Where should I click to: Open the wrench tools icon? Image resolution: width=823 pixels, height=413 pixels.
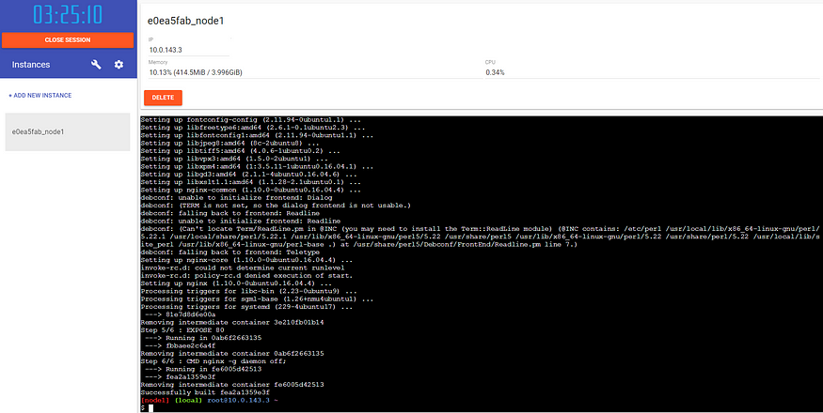(x=96, y=65)
